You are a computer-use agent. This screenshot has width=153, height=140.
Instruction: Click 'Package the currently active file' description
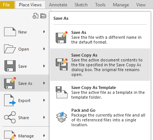click(108, 120)
